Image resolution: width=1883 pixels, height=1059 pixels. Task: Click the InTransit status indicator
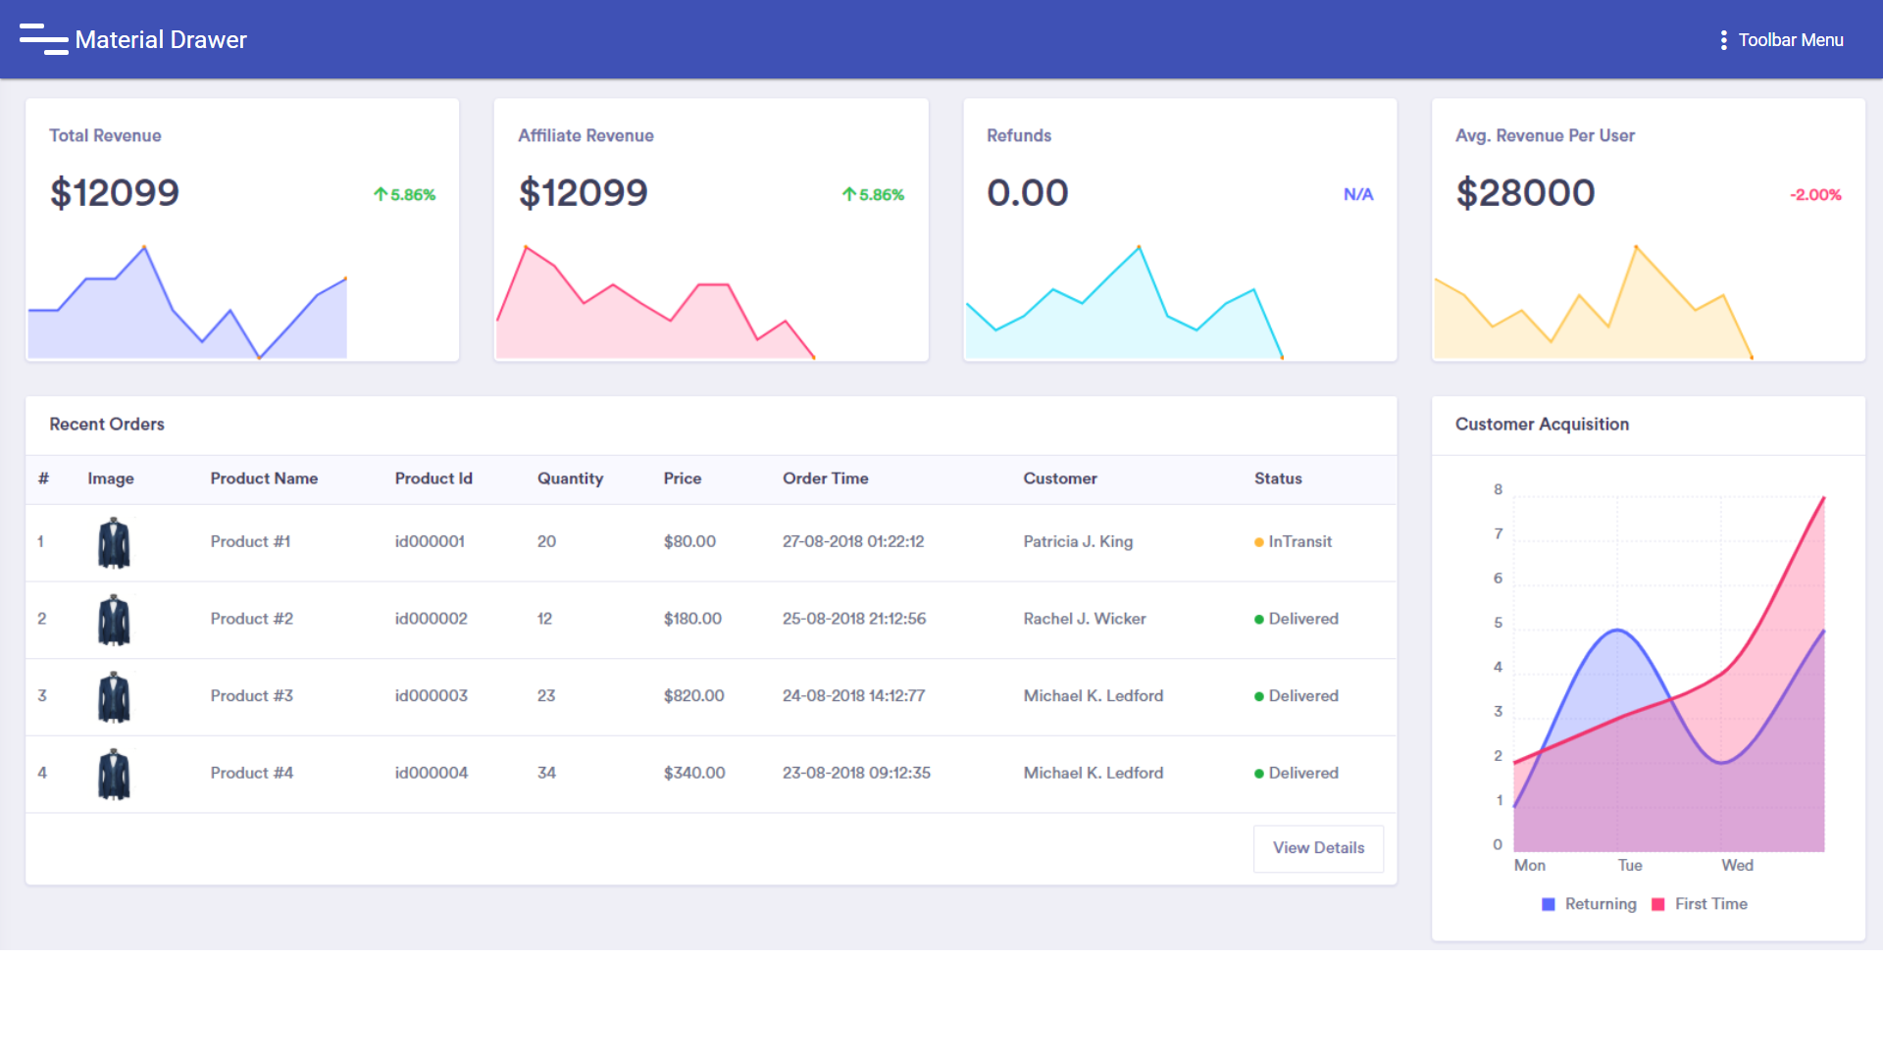1293,541
